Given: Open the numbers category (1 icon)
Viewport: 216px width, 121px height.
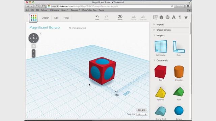Looking at the screenshot, I should 180,17.
